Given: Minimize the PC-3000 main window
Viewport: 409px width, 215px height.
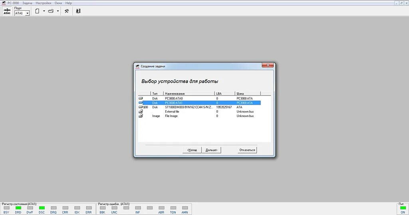Looking at the screenshot, I should coord(396,3).
